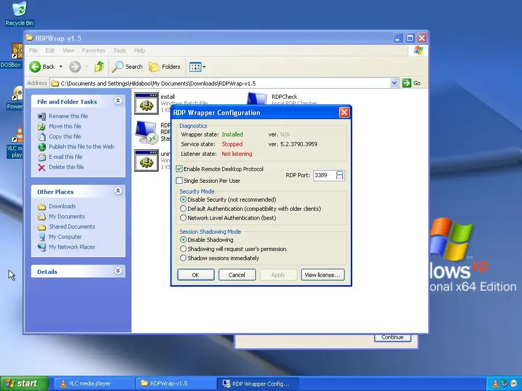Uncheck Enable Remote Desktop Protocol
Image resolution: width=522 pixels, height=391 pixels.
point(179,169)
